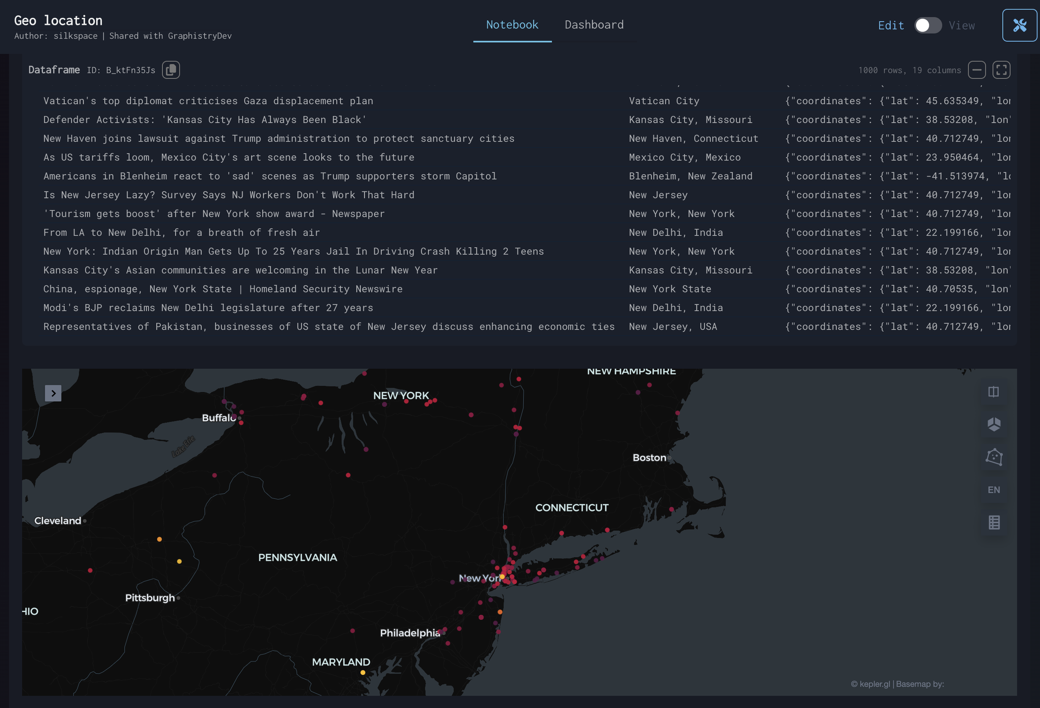Click the View mode label
This screenshot has width=1040, height=708.
(962, 25)
